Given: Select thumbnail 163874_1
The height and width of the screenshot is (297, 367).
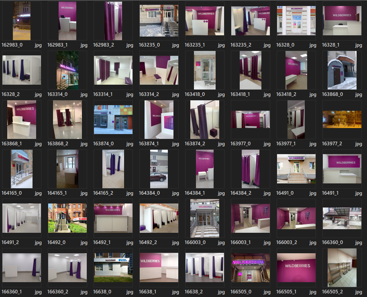Looking at the screenshot, I should [x=159, y=120].
